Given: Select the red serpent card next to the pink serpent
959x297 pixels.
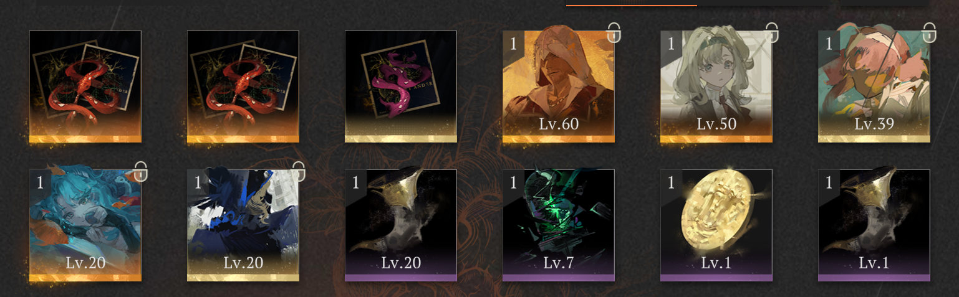Looking at the screenshot, I should tap(243, 87).
